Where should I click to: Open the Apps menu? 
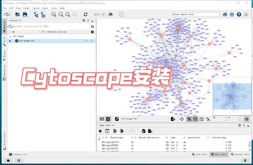45,8
